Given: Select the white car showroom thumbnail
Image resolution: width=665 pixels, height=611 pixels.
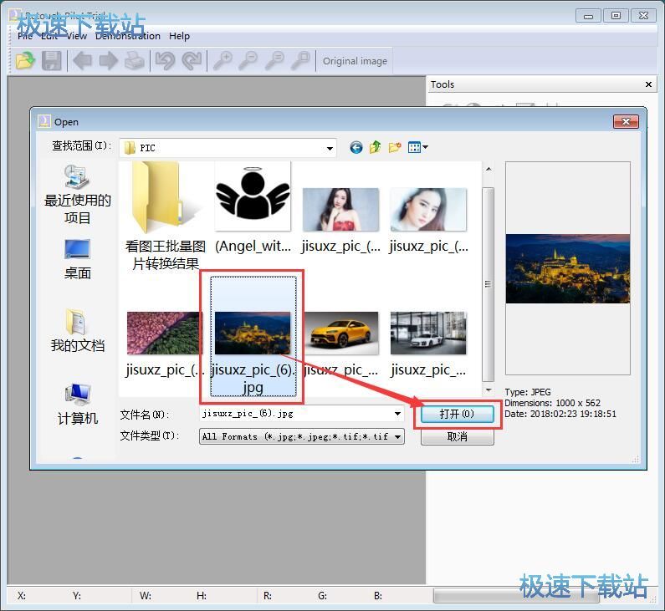Looking at the screenshot, I should pos(428,333).
